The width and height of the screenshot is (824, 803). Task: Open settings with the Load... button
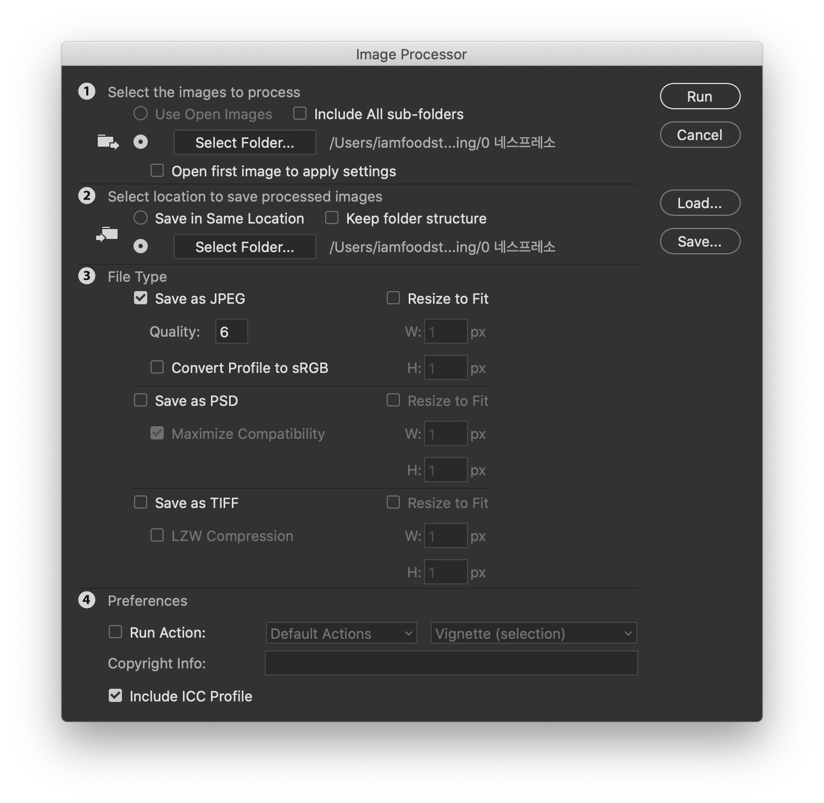coord(700,203)
